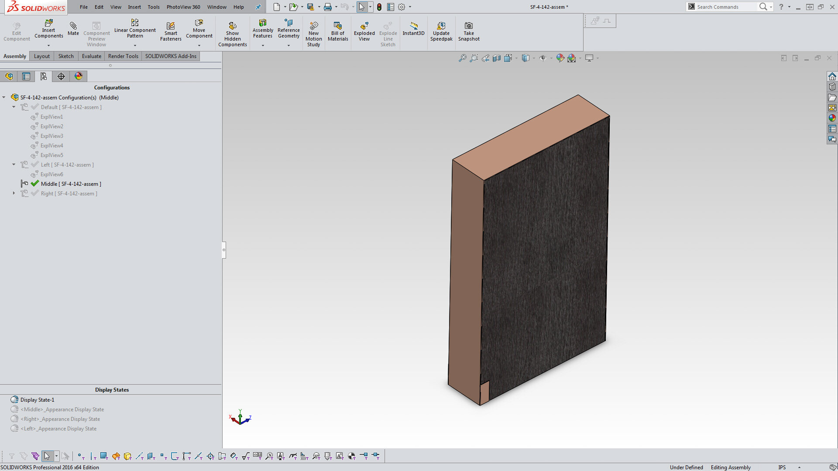The width and height of the screenshot is (838, 471).
Task: Open DimXpertManager tab icon
Action: click(61, 76)
